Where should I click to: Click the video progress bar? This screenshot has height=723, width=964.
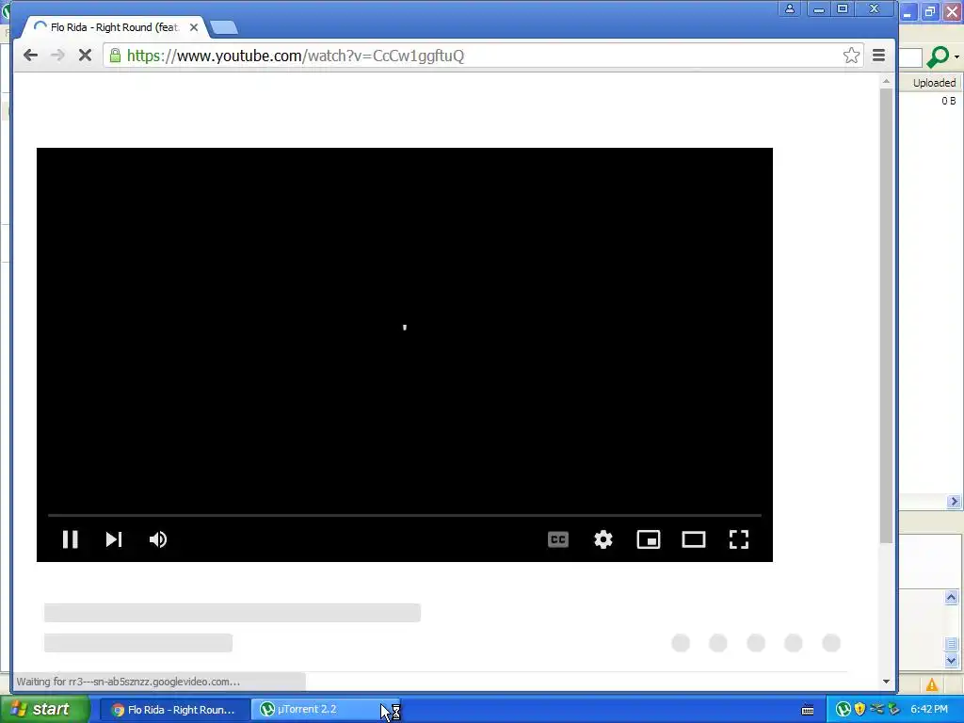[405, 515]
